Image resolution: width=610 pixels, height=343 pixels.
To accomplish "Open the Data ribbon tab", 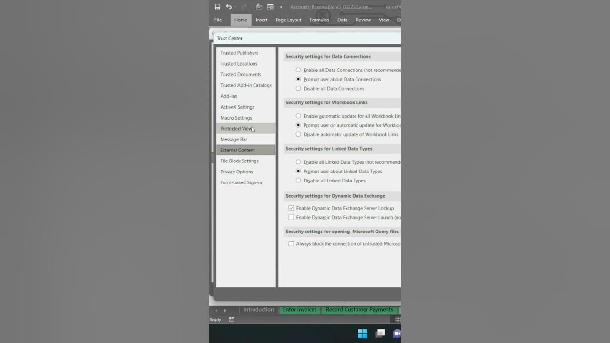I will [x=342, y=20].
